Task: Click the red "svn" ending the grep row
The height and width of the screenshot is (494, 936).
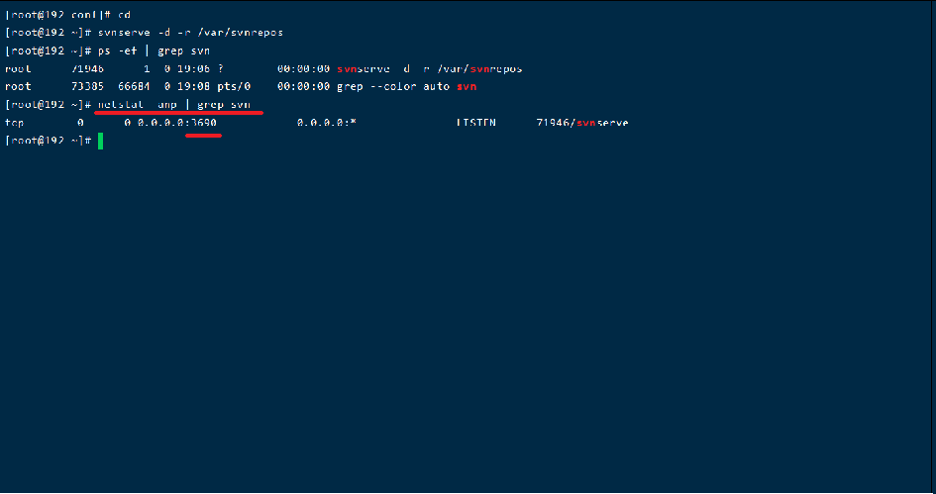Action: (467, 87)
